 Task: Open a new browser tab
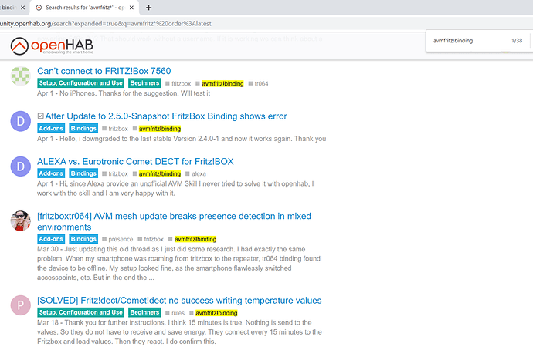148,8
